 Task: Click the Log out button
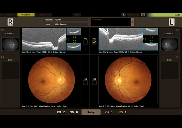click(x=133, y=15)
